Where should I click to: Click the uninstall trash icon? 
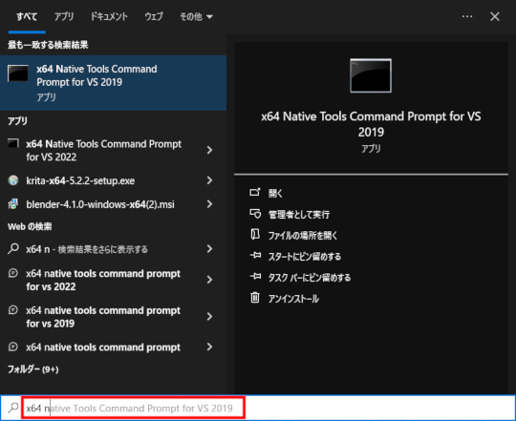tap(255, 298)
